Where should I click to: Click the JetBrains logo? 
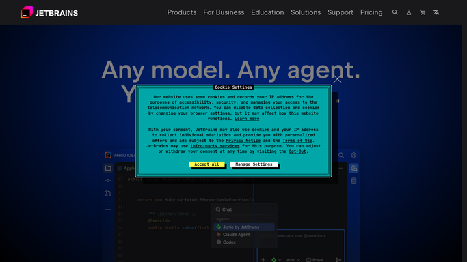click(x=49, y=12)
